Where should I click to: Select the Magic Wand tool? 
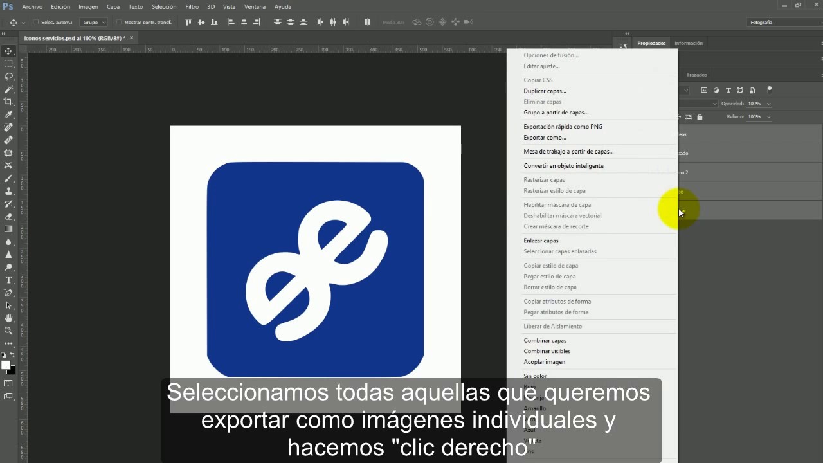[8, 89]
